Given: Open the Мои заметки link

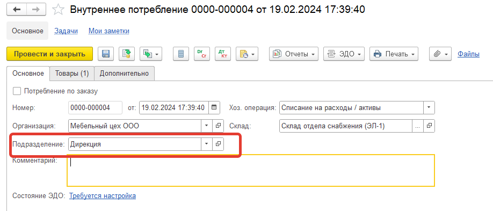Looking at the screenshot, I should [x=109, y=31].
